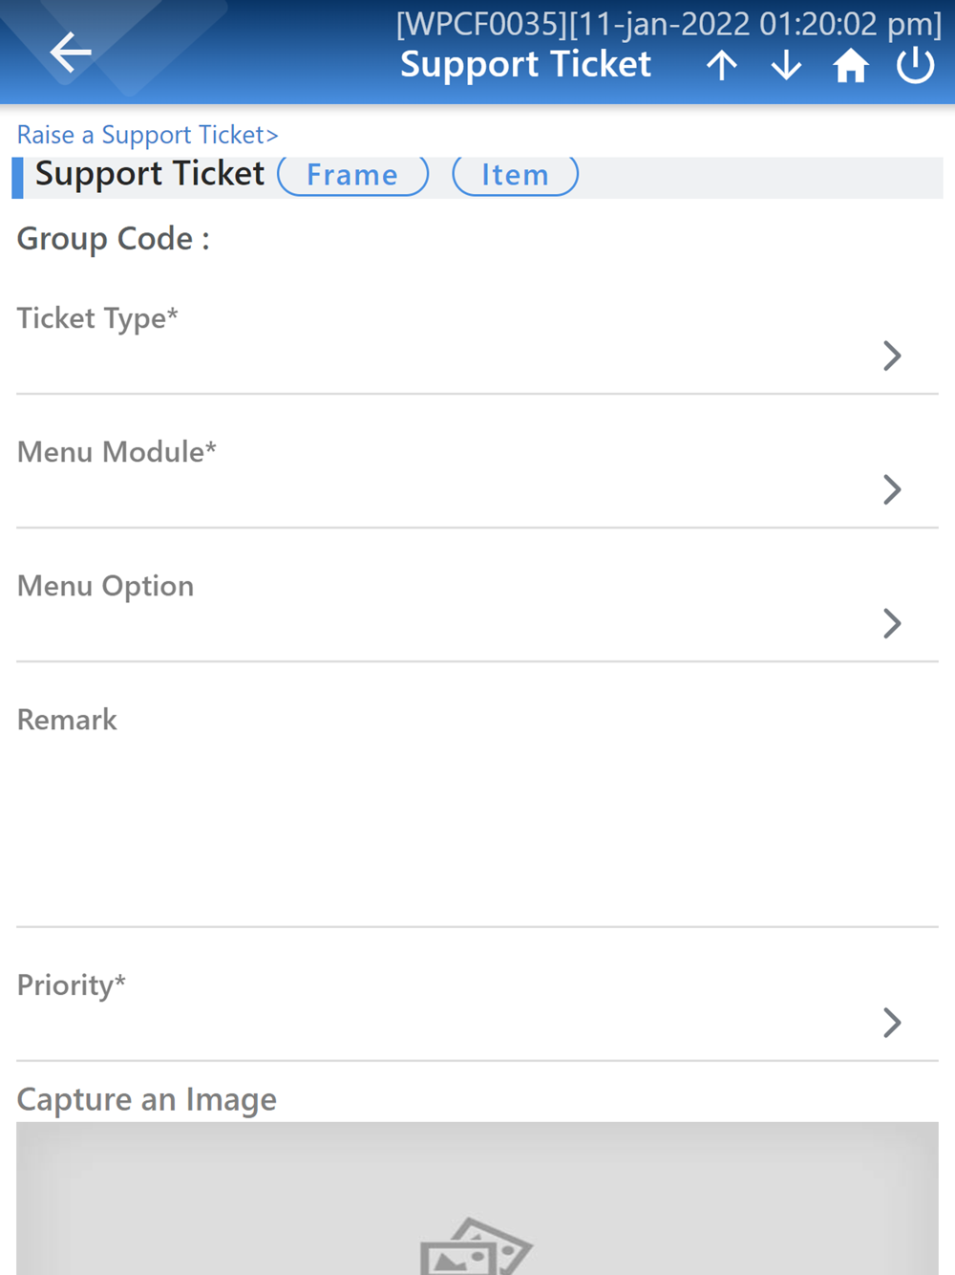
Task: Click the down arrow header icon
Action: tap(786, 66)
